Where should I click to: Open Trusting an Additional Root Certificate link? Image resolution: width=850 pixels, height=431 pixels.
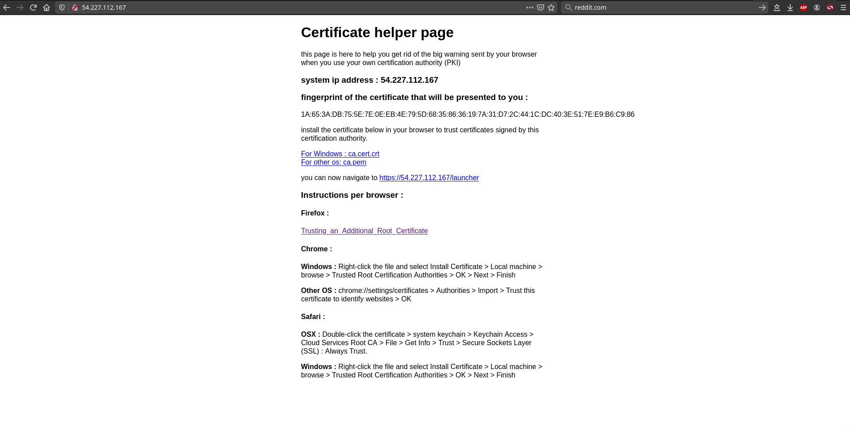[364, 231]
